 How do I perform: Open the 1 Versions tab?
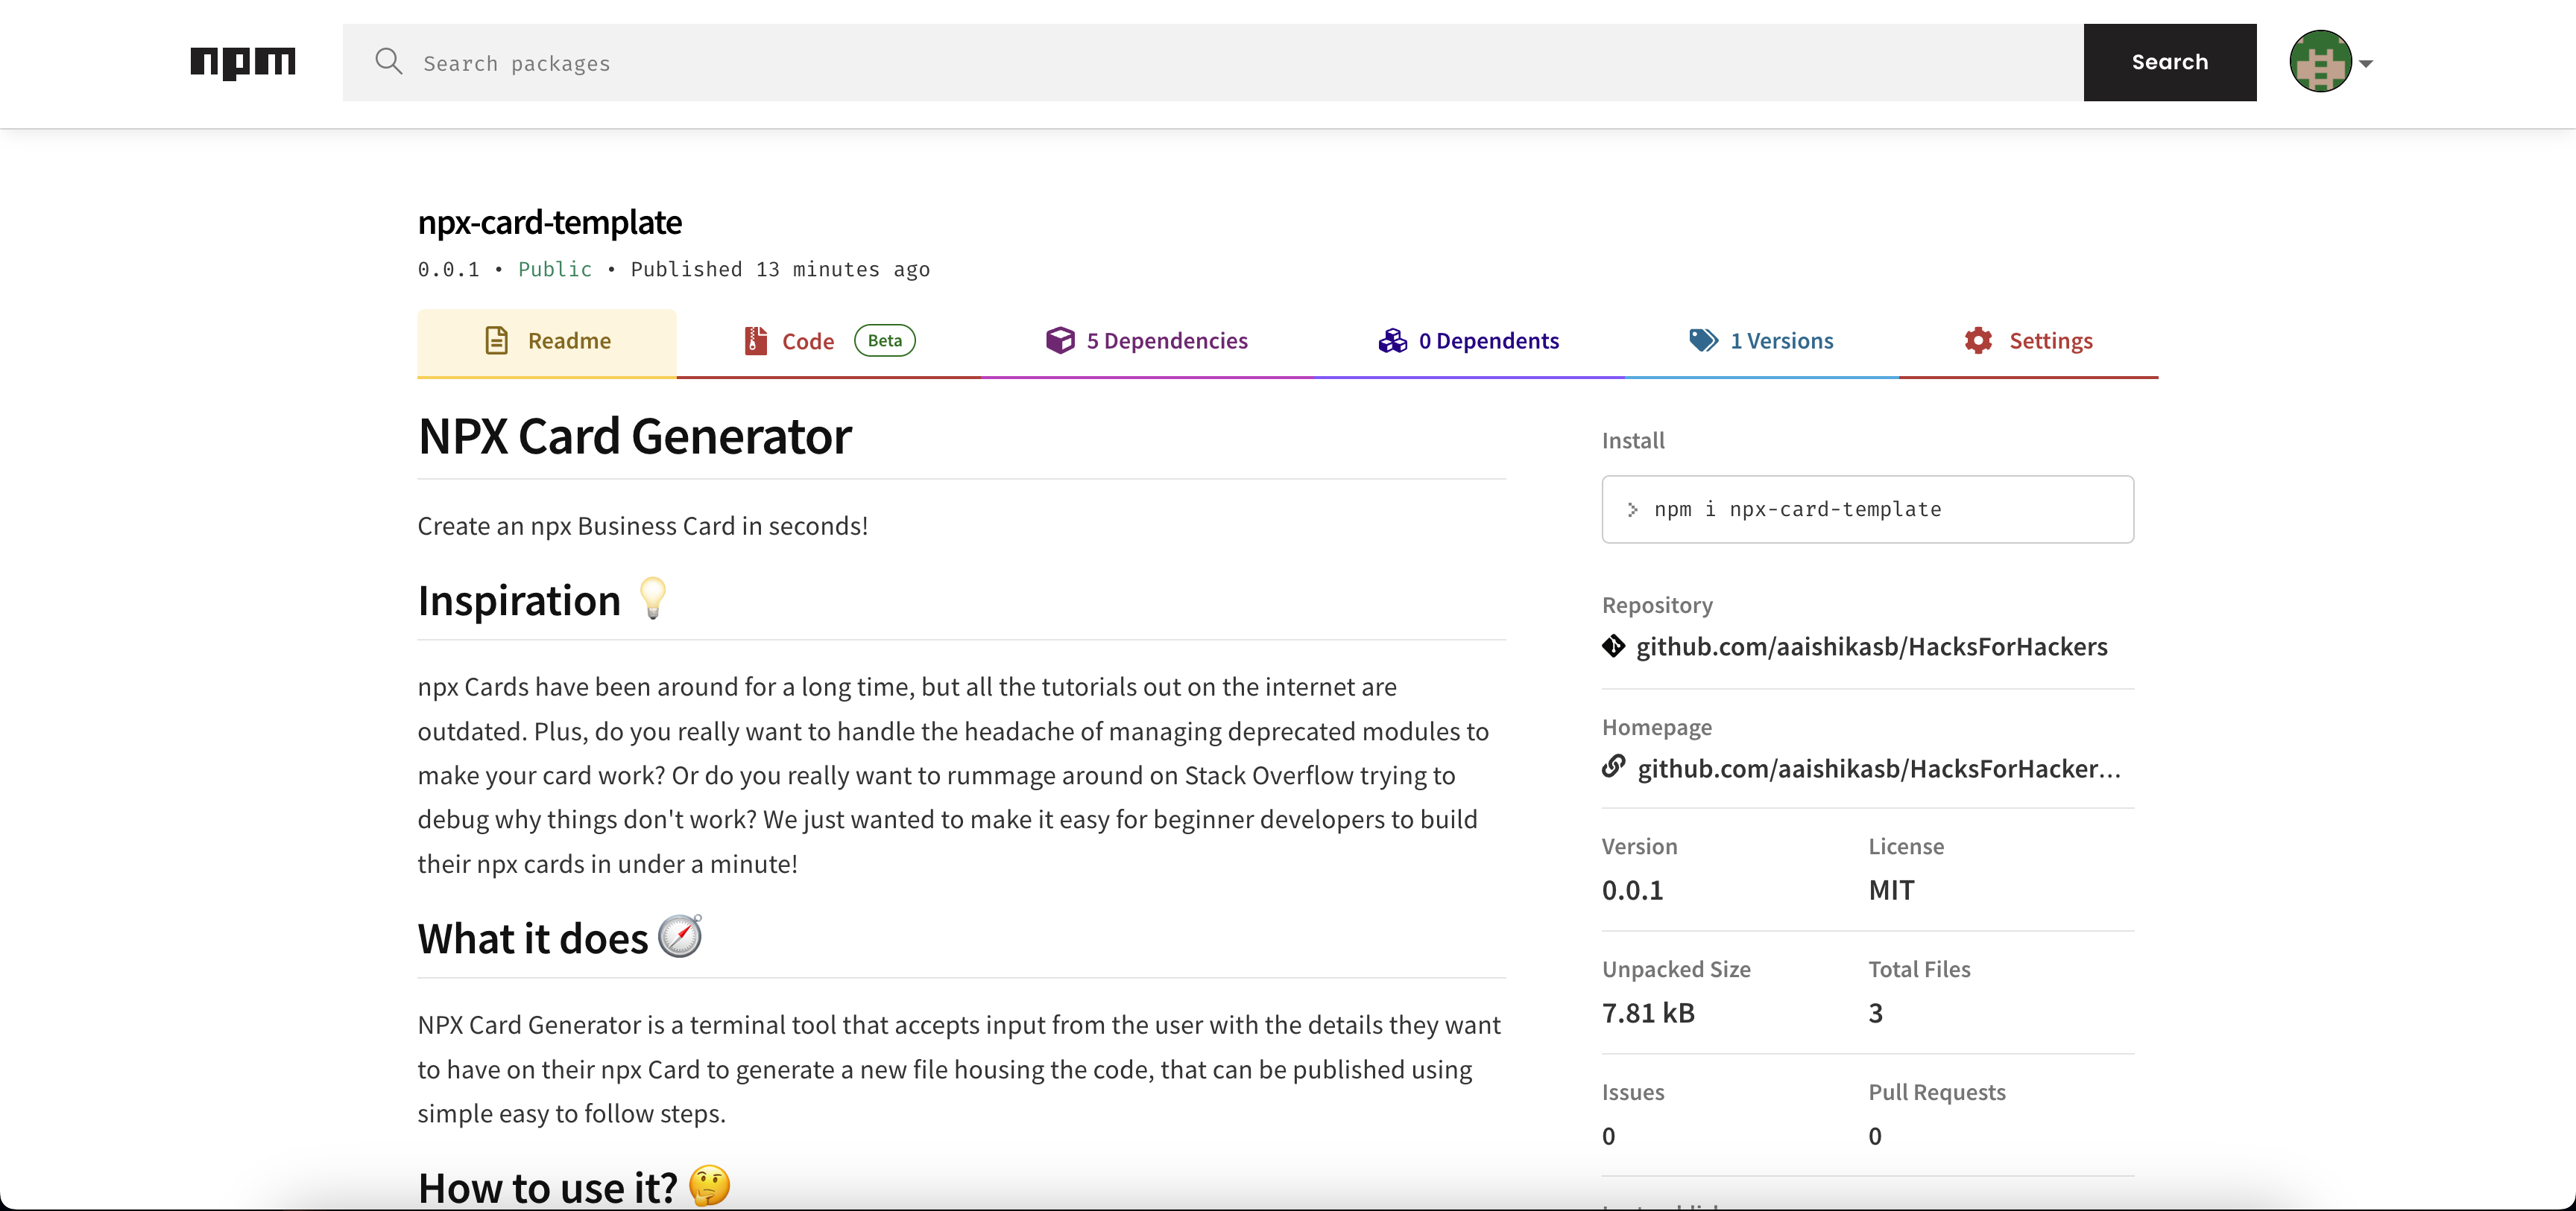coord(1761,342)
